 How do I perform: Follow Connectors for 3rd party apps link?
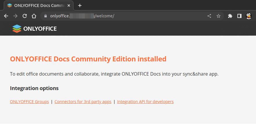tap(83, 102)
